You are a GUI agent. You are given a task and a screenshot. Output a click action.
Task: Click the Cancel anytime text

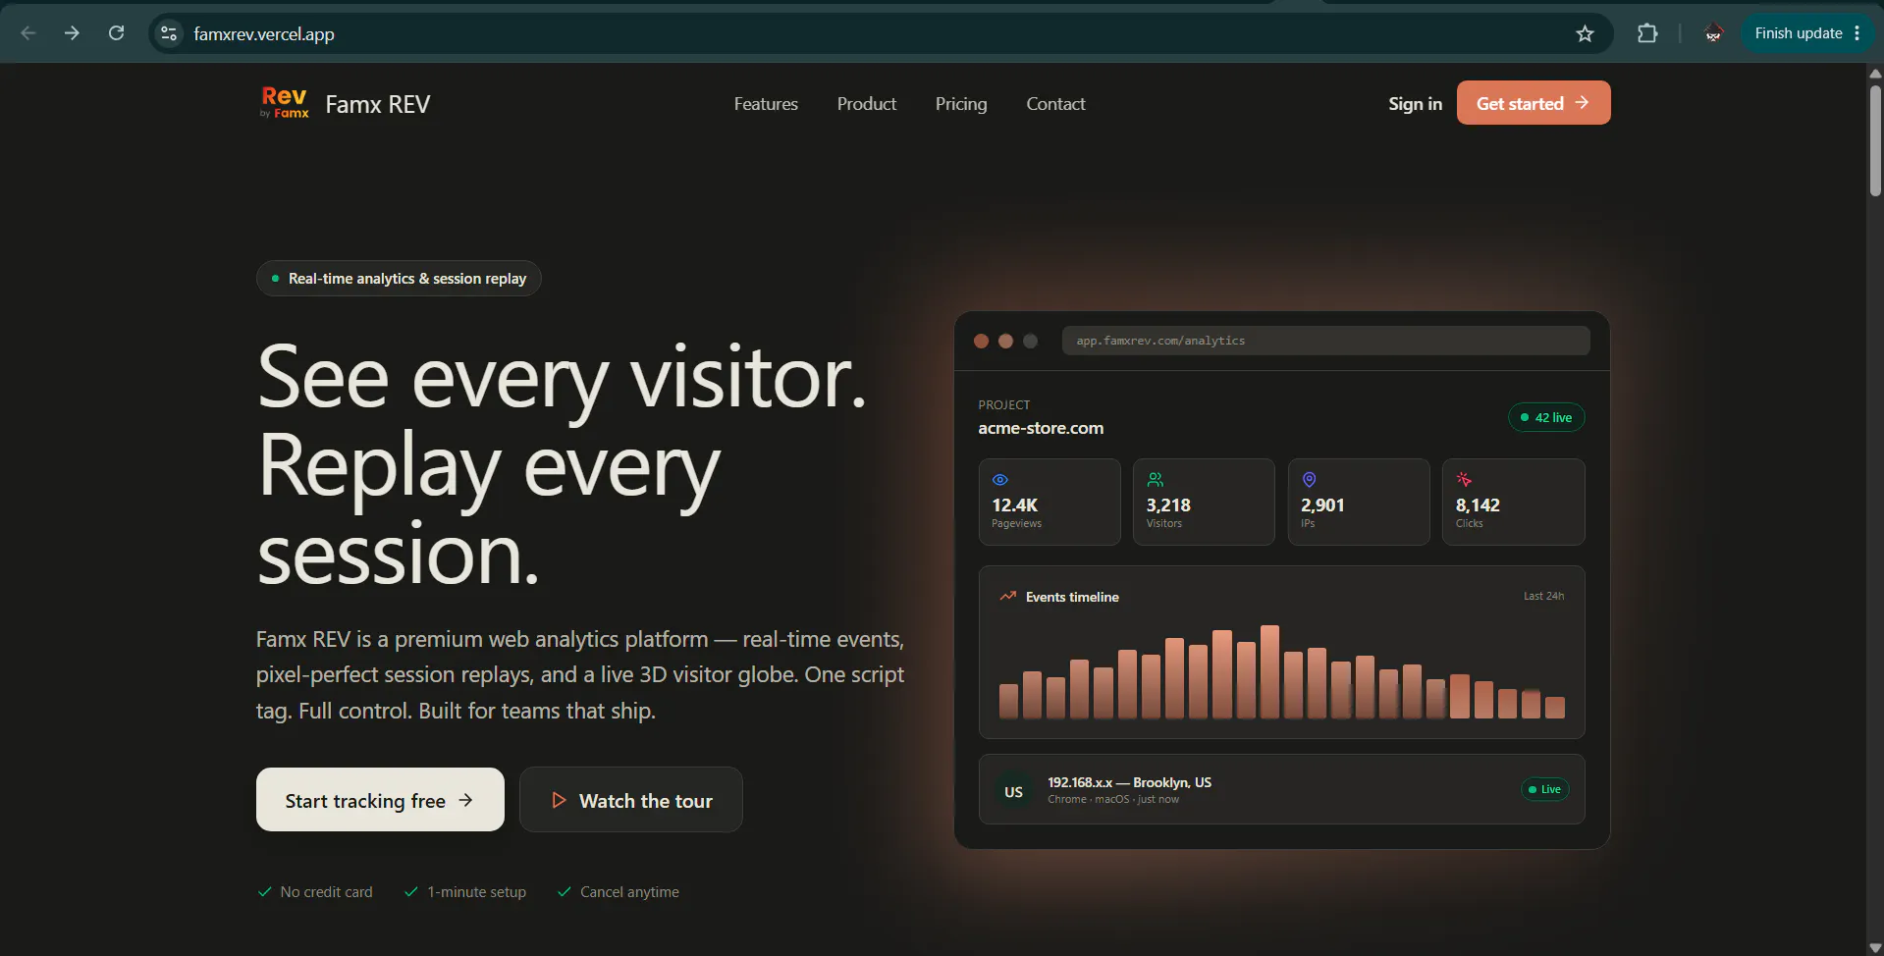(629, 892)
